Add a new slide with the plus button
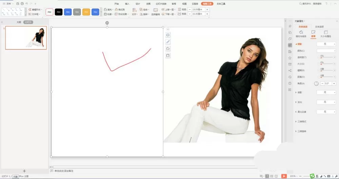Viewport: 339px width, 179px height. (x=24, y=171)
